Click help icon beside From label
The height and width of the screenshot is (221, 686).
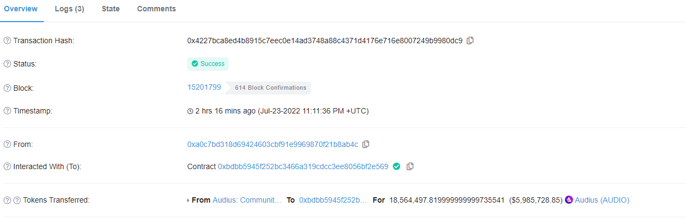[x=7, y=144]
